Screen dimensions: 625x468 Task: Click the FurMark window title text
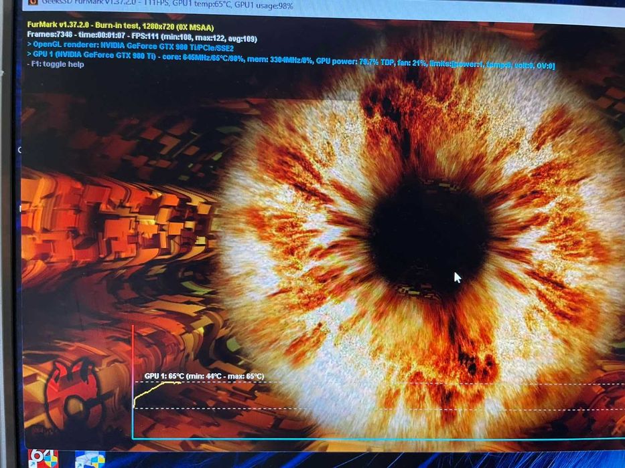168,5
